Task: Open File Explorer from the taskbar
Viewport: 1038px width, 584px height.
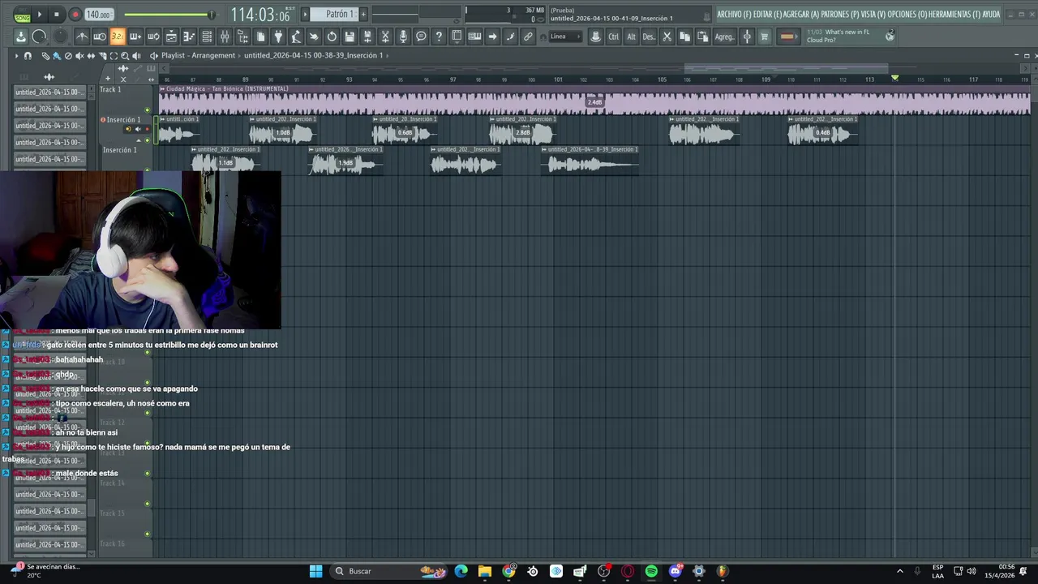Action: [485, 571]
